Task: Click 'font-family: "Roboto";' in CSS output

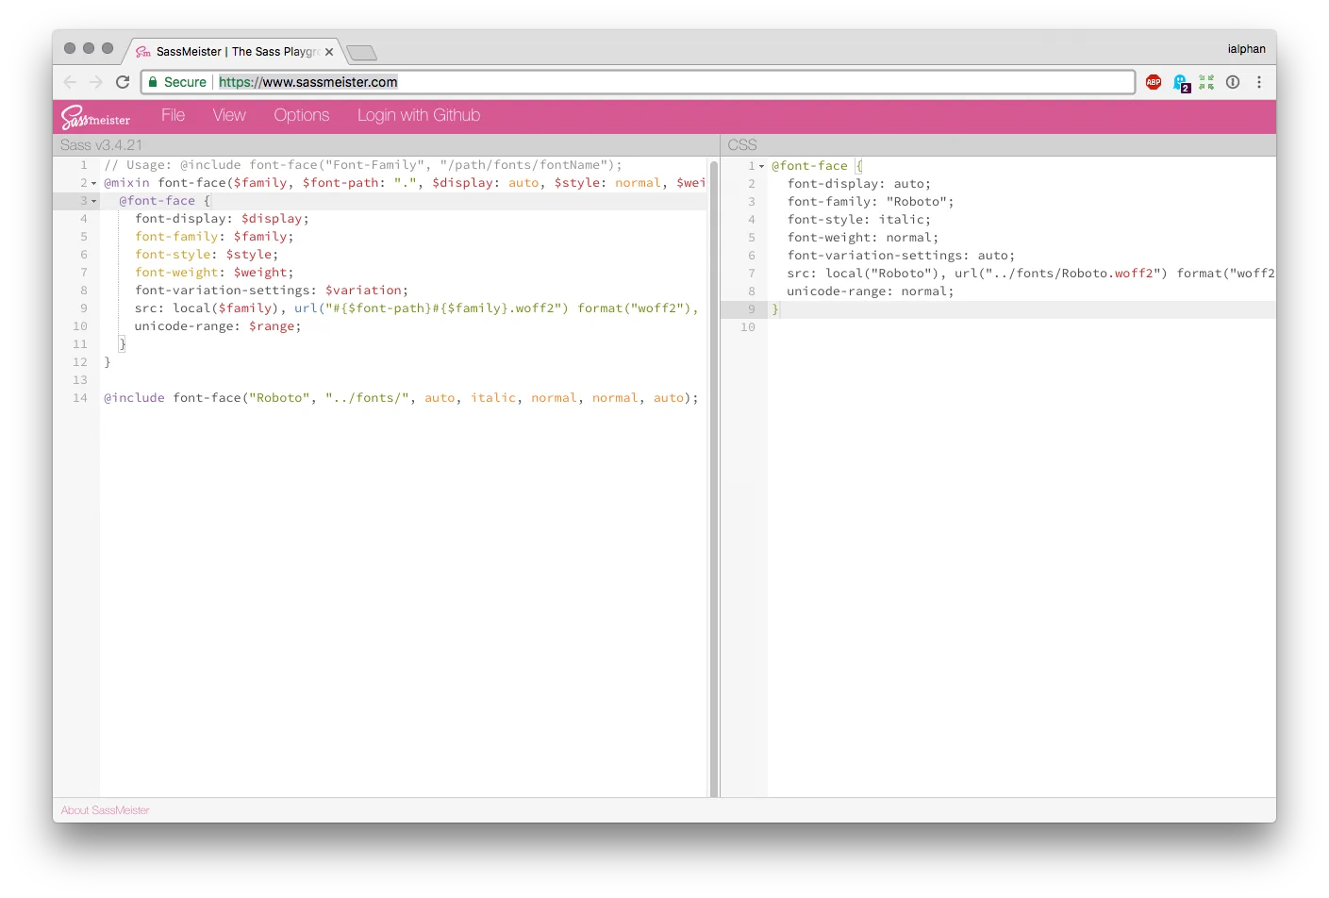Action: [x=871, y=202]
